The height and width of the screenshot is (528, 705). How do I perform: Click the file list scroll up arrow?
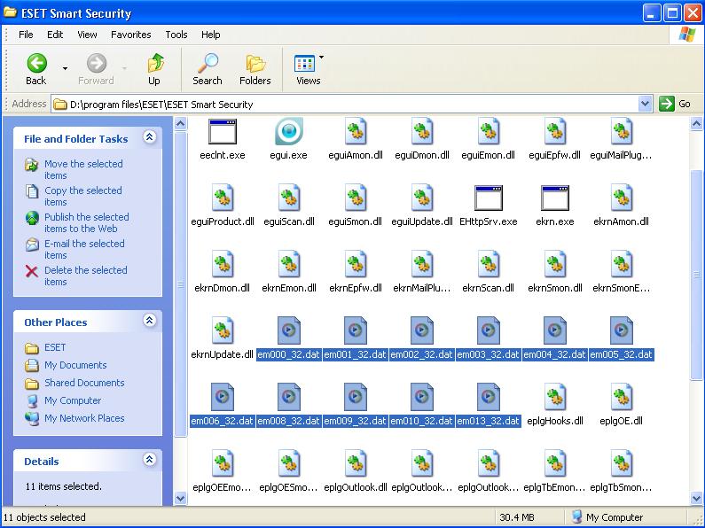(x=696, y=123)
